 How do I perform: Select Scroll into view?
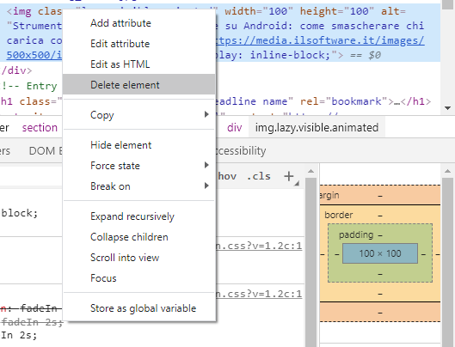point(139,258)
